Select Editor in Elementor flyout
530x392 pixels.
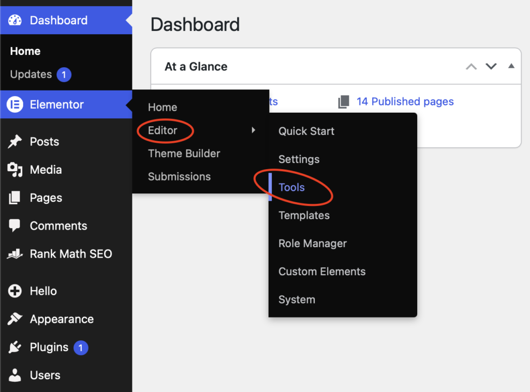click(x=163, y=130)
